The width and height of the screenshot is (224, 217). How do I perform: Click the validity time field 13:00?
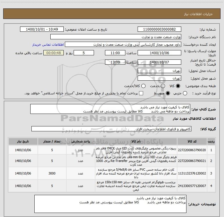coord(115,62)
